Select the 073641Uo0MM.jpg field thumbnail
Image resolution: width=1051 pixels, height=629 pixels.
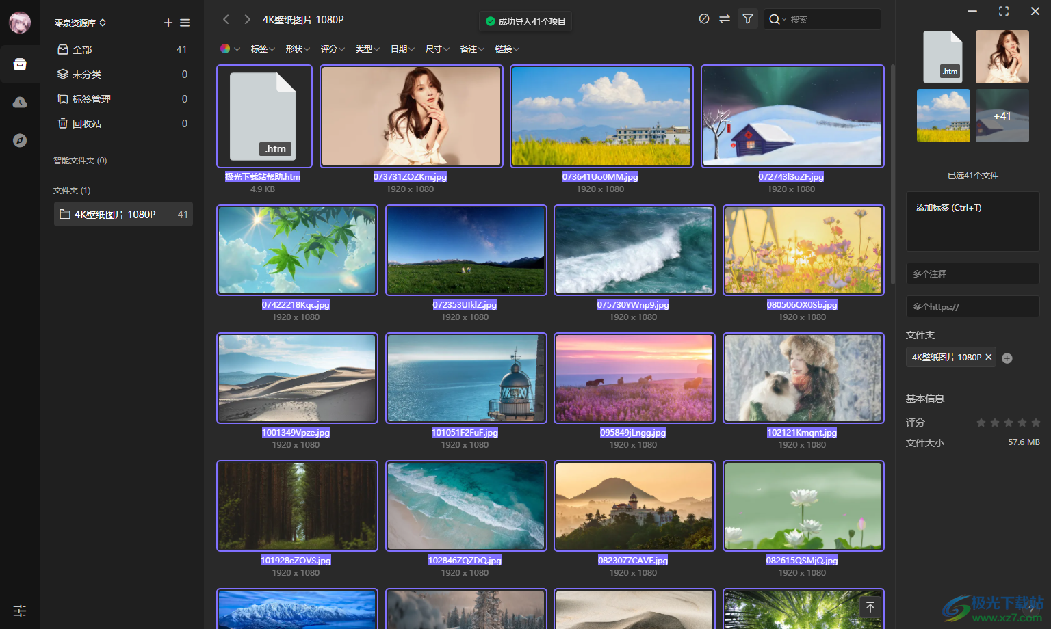point(601,116)
